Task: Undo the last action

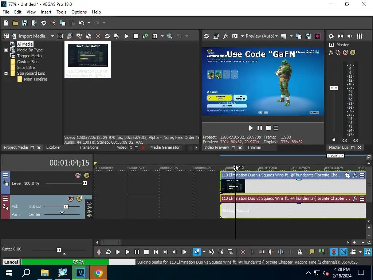Action: [x=82, y=23]
